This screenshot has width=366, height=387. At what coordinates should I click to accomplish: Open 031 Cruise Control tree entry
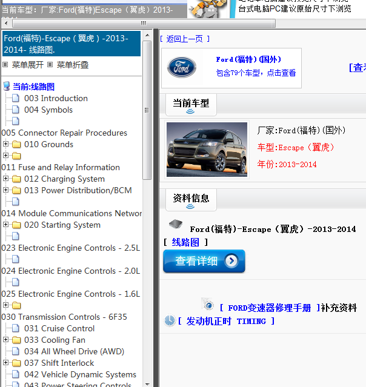(59, 328)
